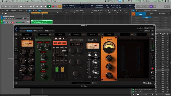Toggle power for slot 1 EQ Comp
This screenshot has height=96, width=171.
[34, 34]
